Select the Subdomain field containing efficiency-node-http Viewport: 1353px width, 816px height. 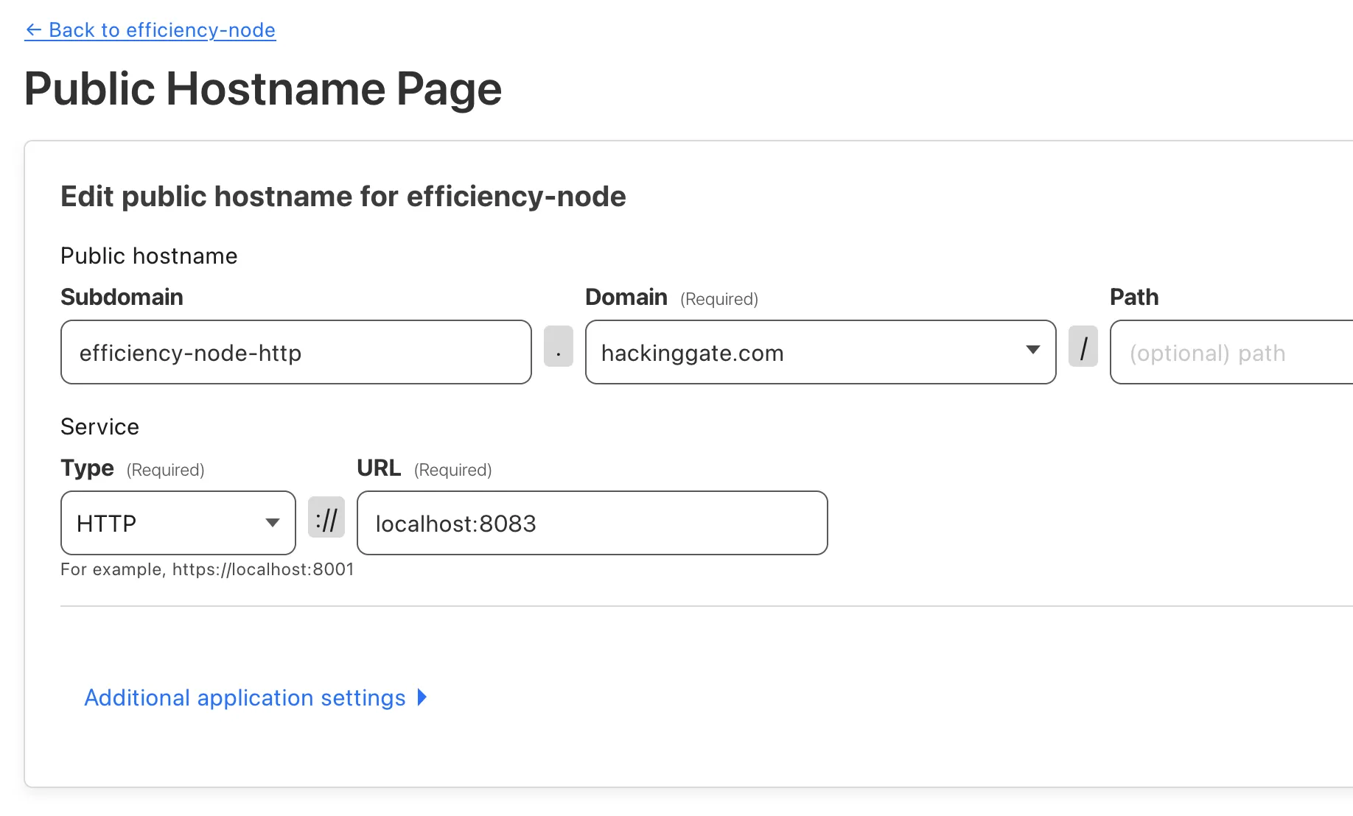pos(295,352)
